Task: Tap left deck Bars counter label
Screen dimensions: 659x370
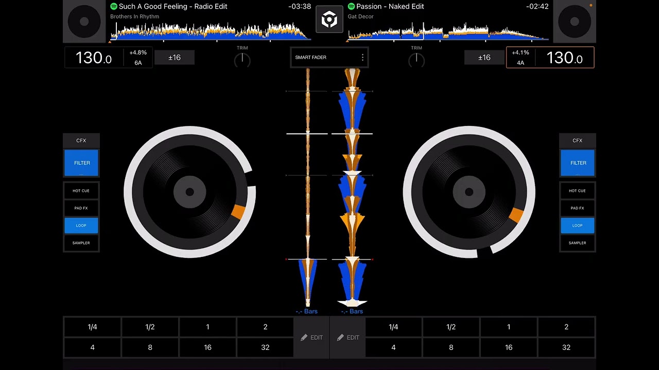Action: (307, 311)
